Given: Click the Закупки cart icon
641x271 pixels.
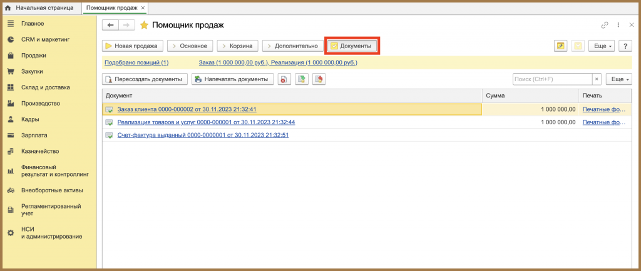Looking at the screenshot, I should tap(11, 71).
